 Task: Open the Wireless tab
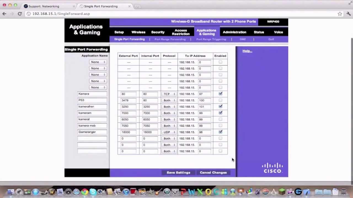pos(138,32)
